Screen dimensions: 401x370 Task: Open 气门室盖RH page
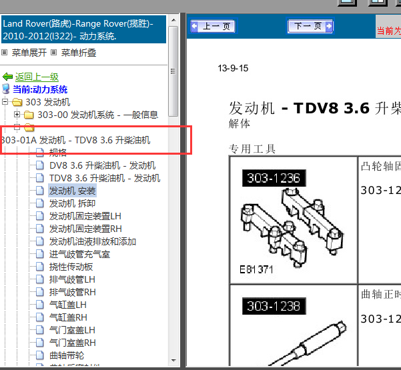pyautogui.click(x=72, y=343)
